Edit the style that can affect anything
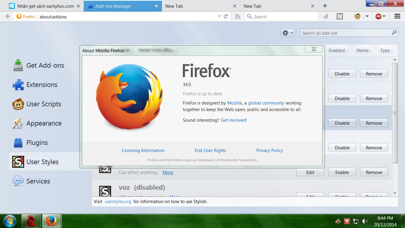 (x=310, y=172)
